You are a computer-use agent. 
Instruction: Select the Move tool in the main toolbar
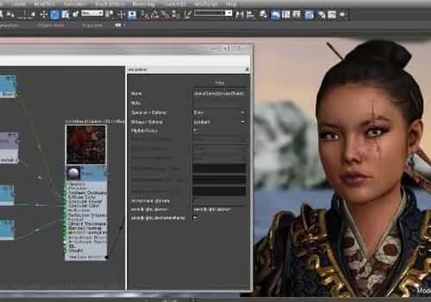(x=44, y=15)
